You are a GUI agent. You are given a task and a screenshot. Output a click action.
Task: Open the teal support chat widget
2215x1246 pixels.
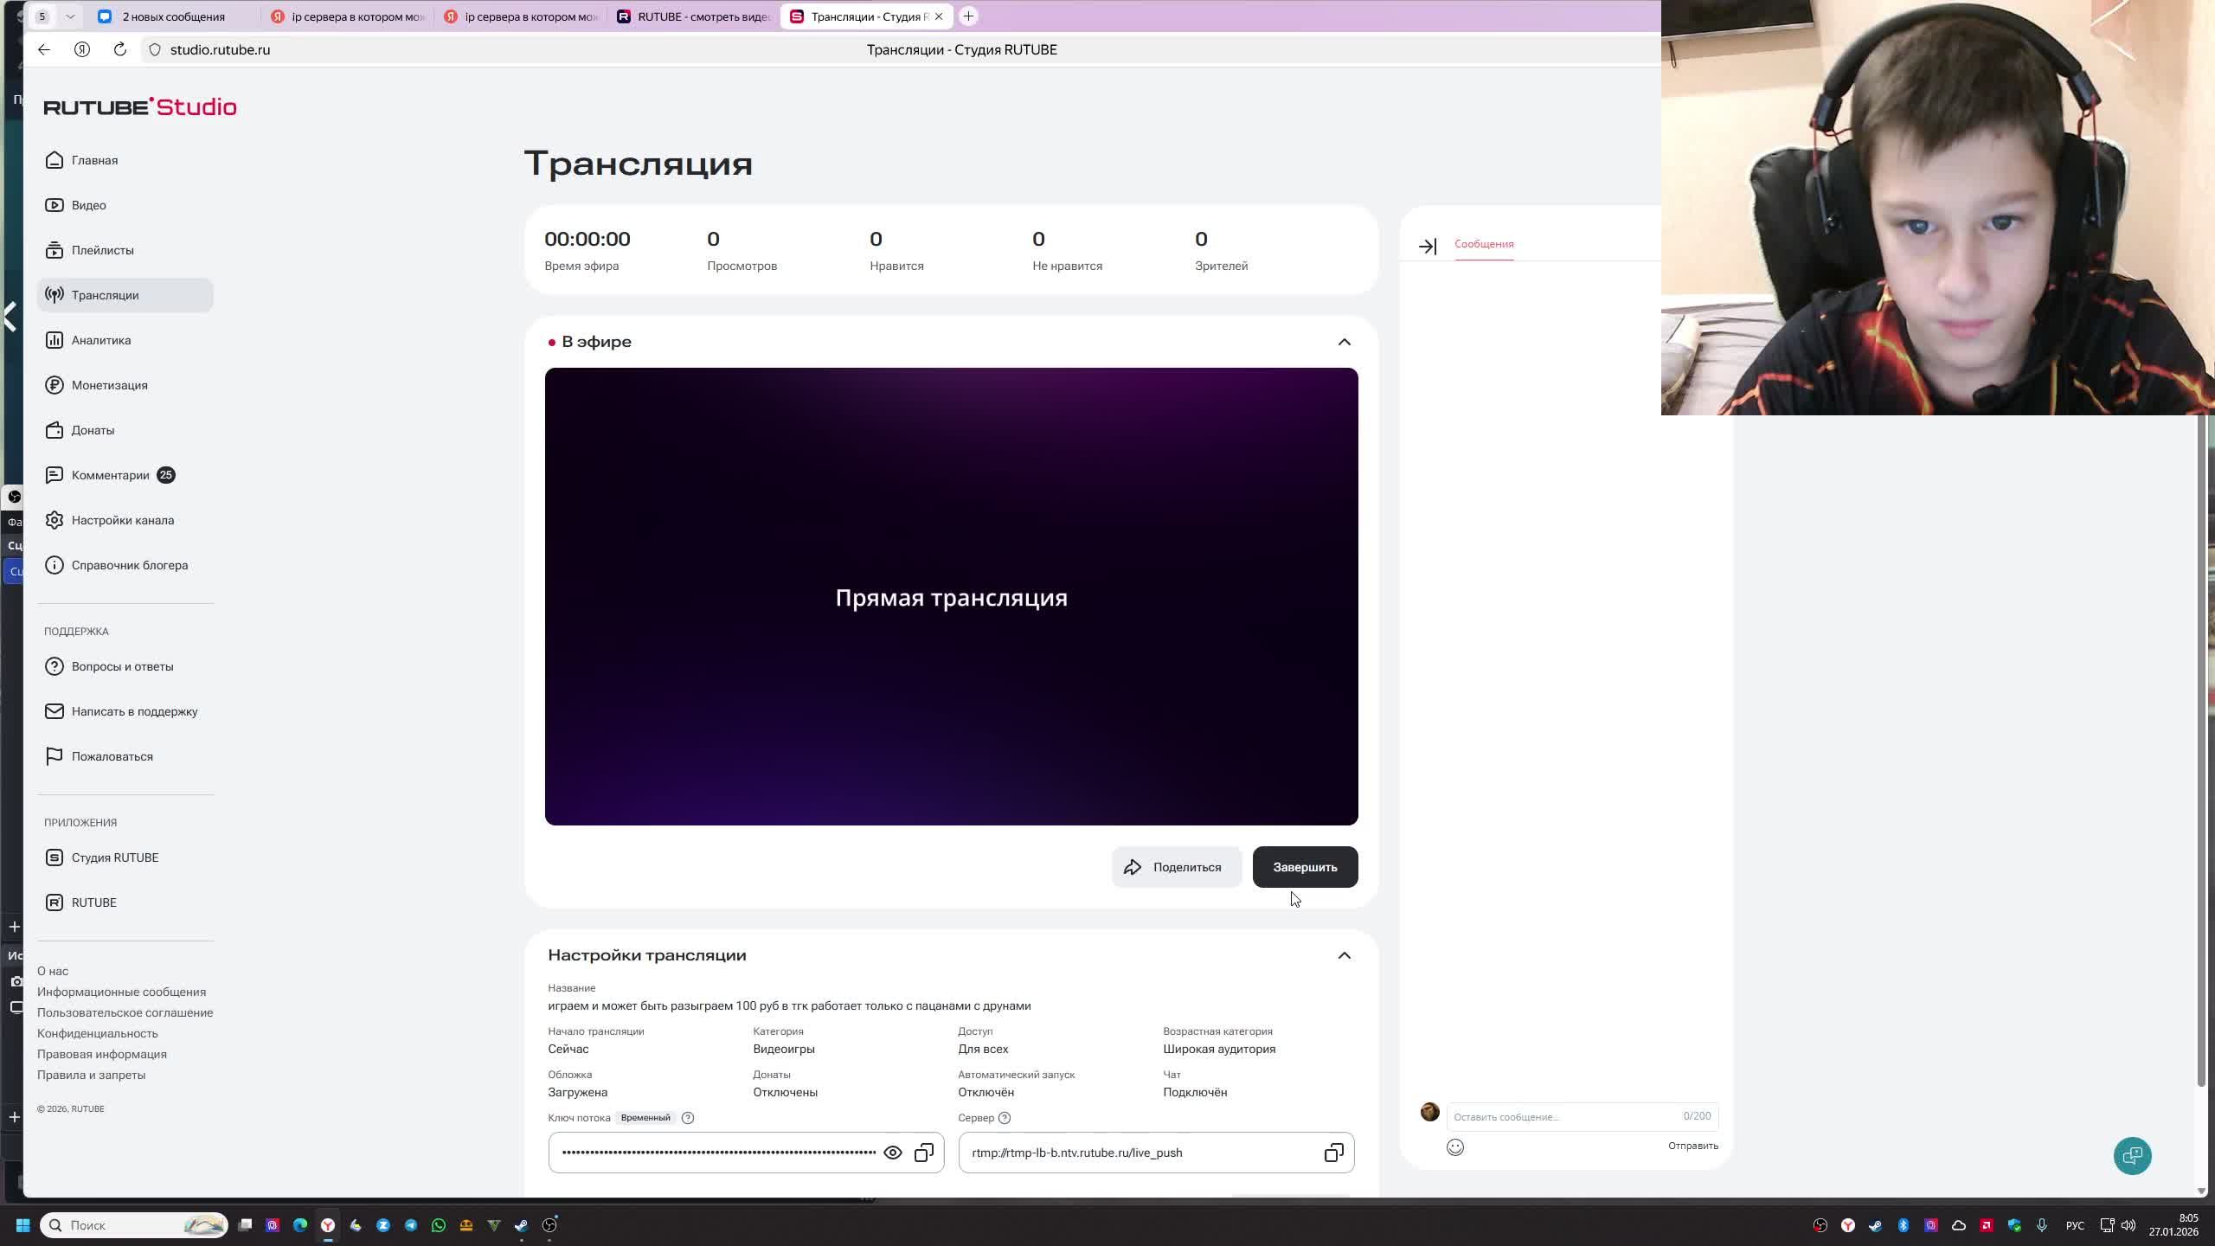(x=2132, y=1156)
